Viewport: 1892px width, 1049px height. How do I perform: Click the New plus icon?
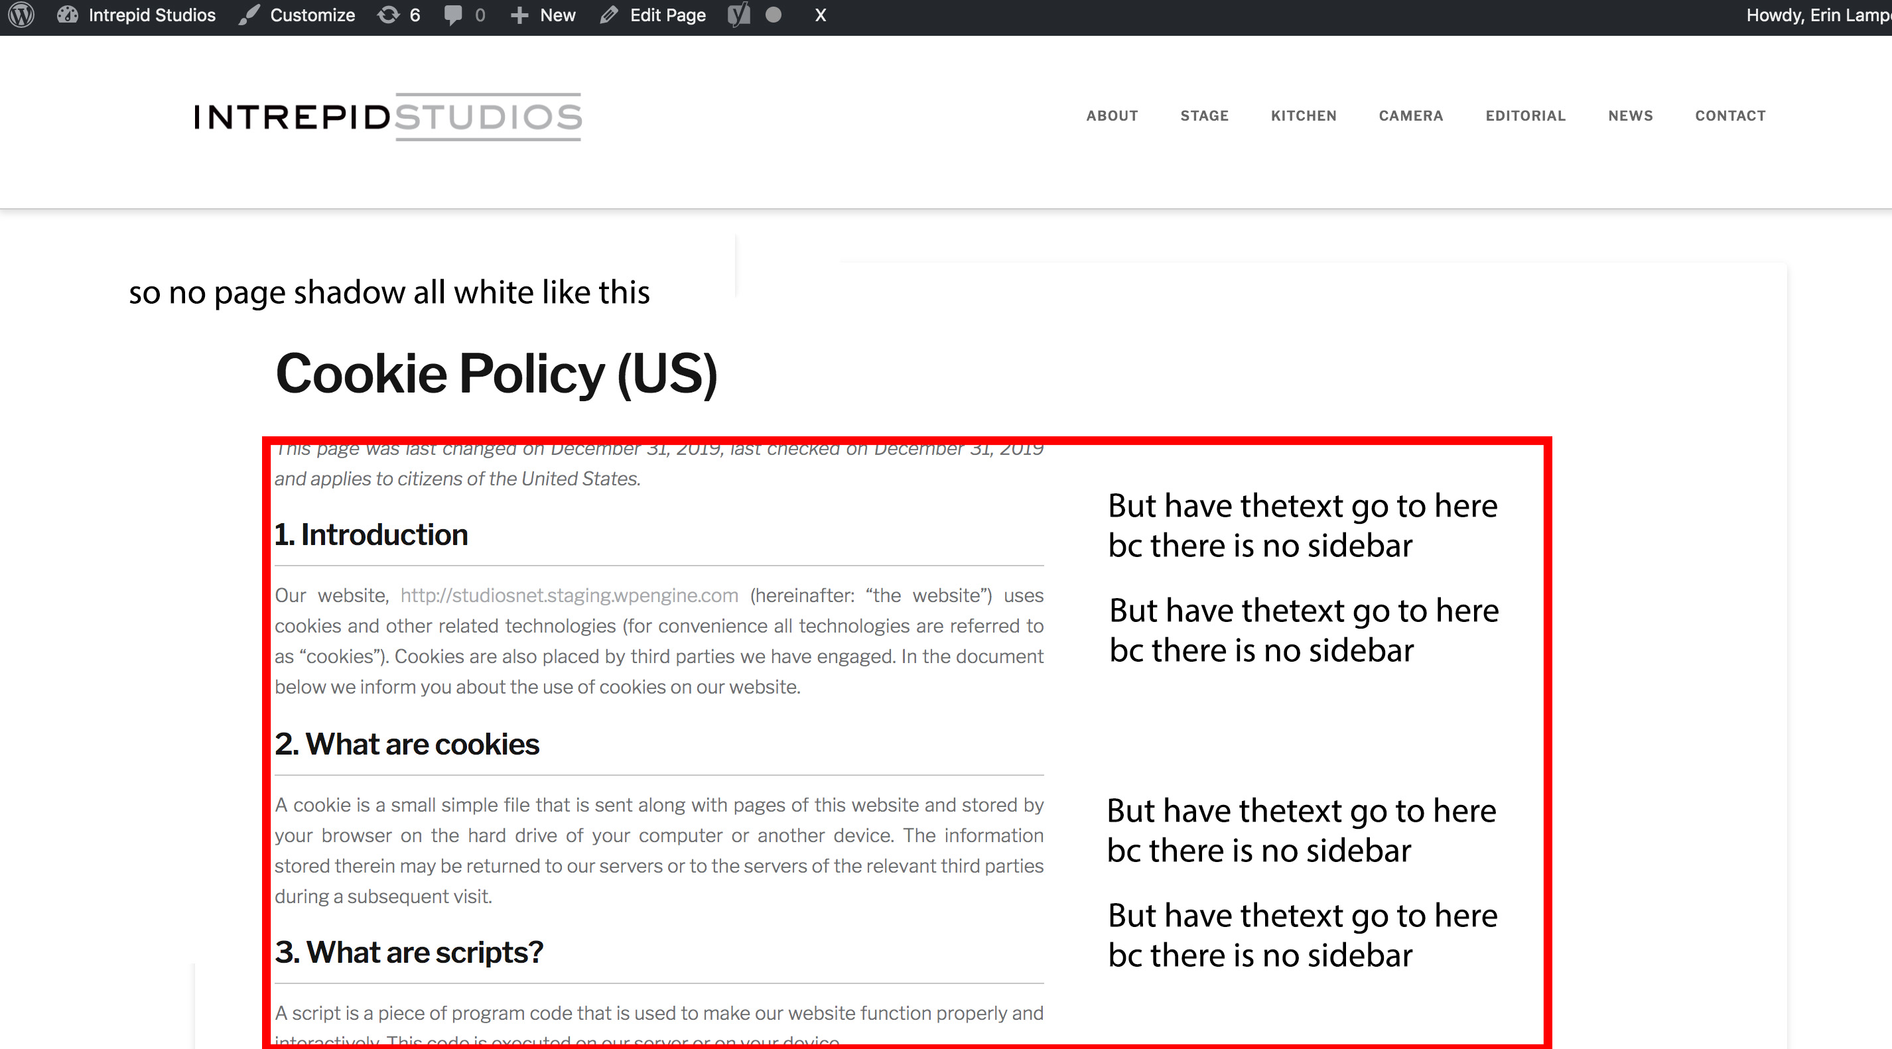(519, 15)
